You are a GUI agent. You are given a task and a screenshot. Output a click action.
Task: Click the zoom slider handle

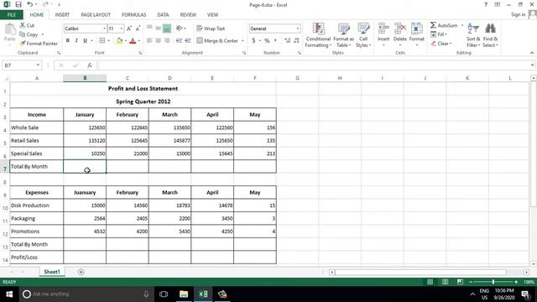[x=493, y=282]
